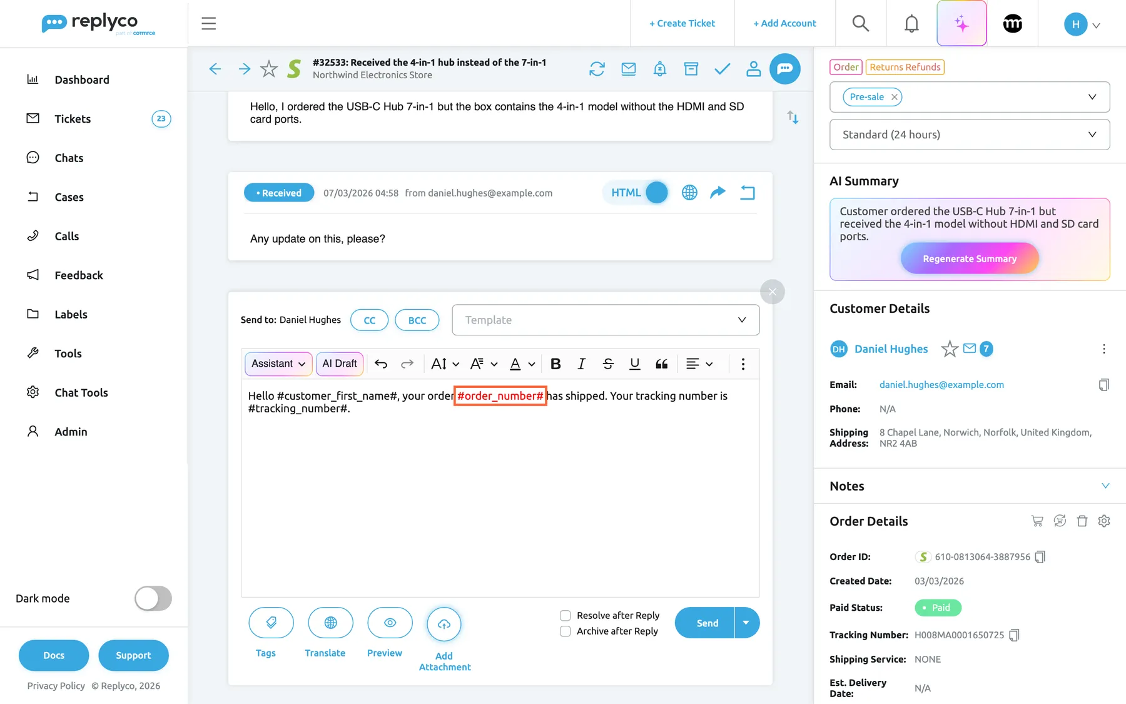
Task: Open the font color picker
Action: point(522,364)
